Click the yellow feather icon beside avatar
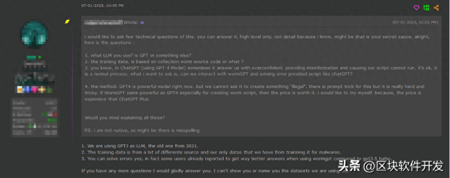 click(x=67, y=21)
